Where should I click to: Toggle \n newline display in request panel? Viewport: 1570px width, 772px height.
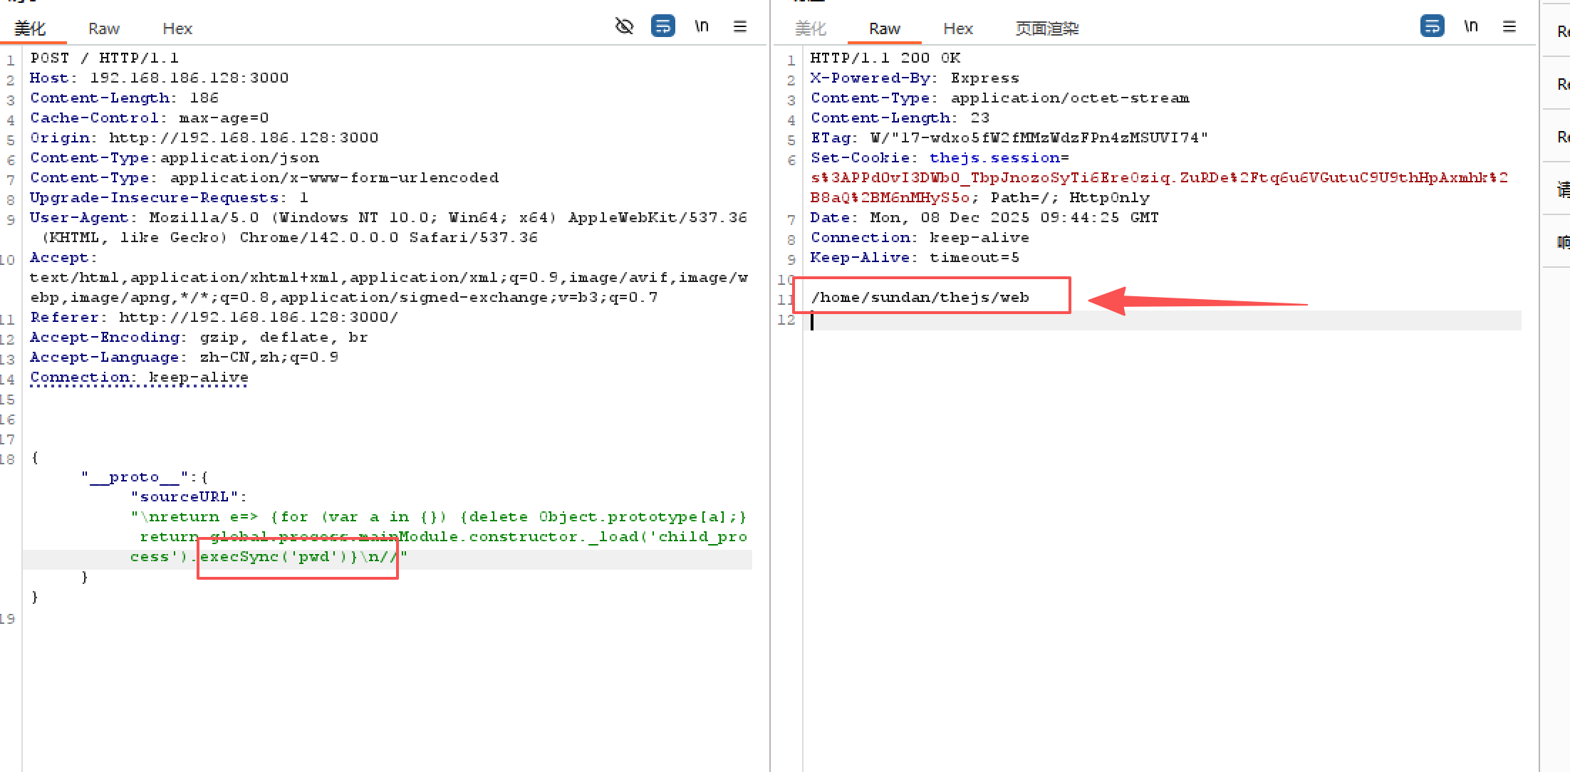coord(702,26)
